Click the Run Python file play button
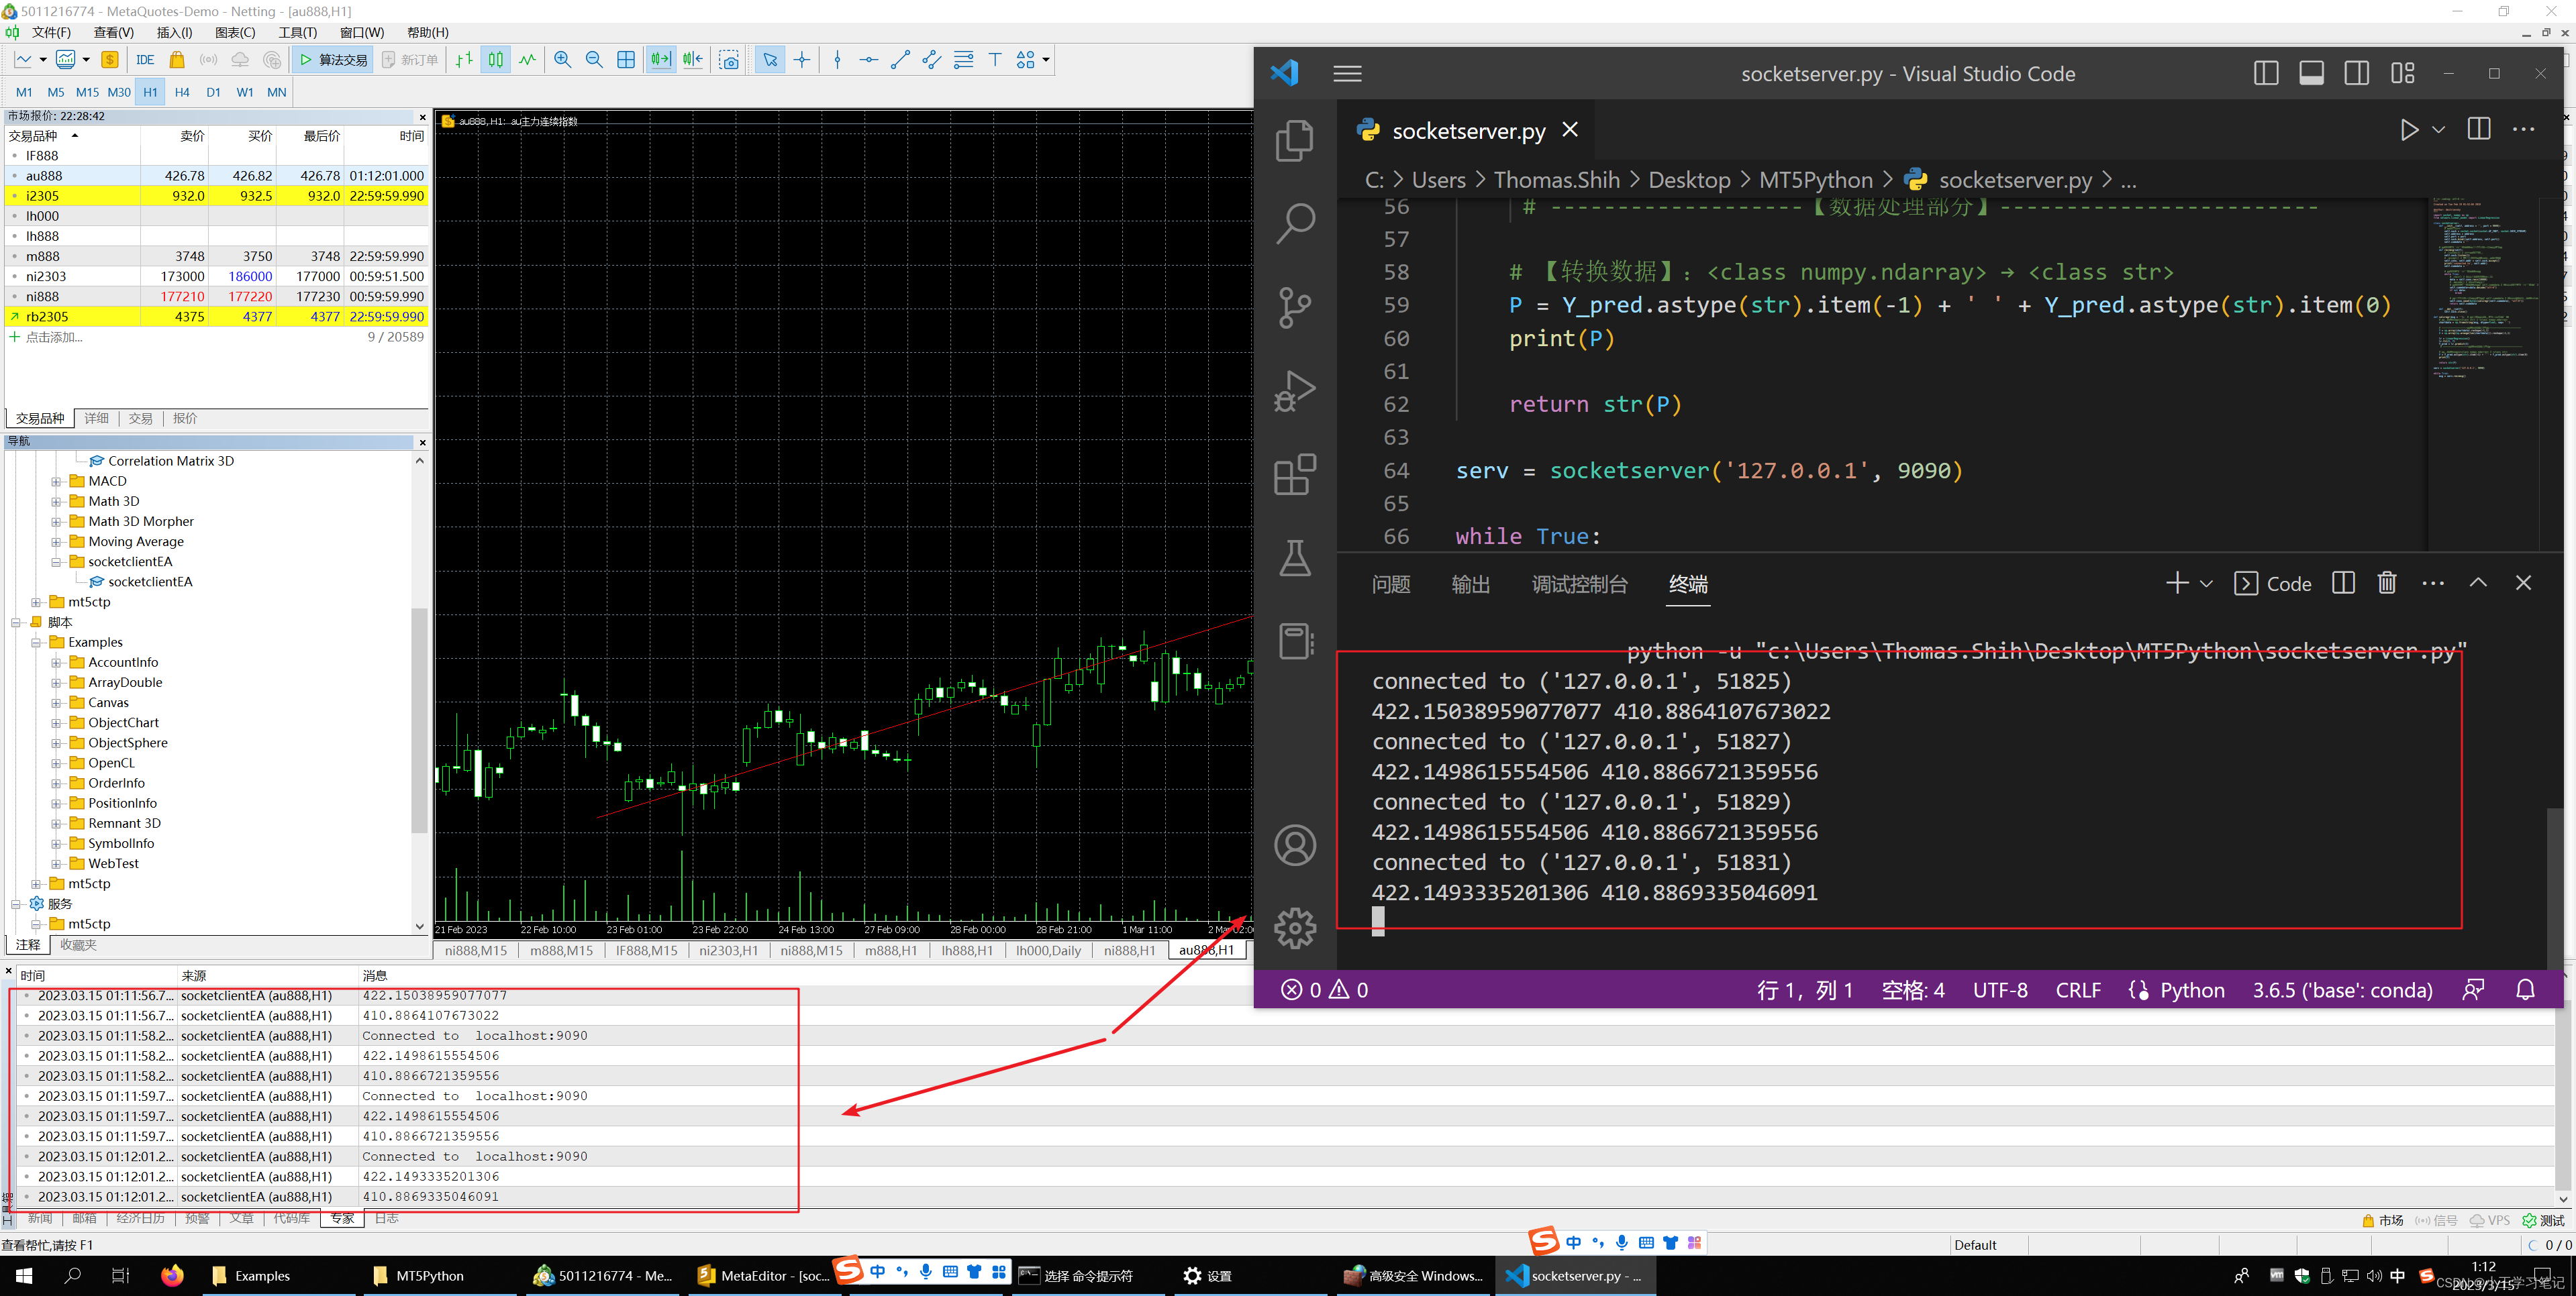This screenshot has width=2576, height=1296. pyautogui.click(x=2408, y=130)
